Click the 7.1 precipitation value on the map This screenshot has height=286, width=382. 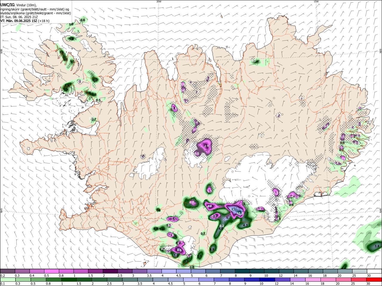pos(233,210)
